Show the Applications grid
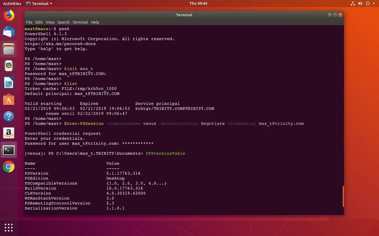Screen dimensions: 379x236 click(x=9, y=228)
